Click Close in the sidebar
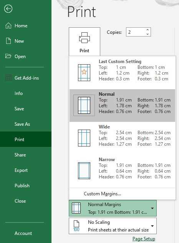This screenshot has width=179, height=243. (x=20, y=201)
